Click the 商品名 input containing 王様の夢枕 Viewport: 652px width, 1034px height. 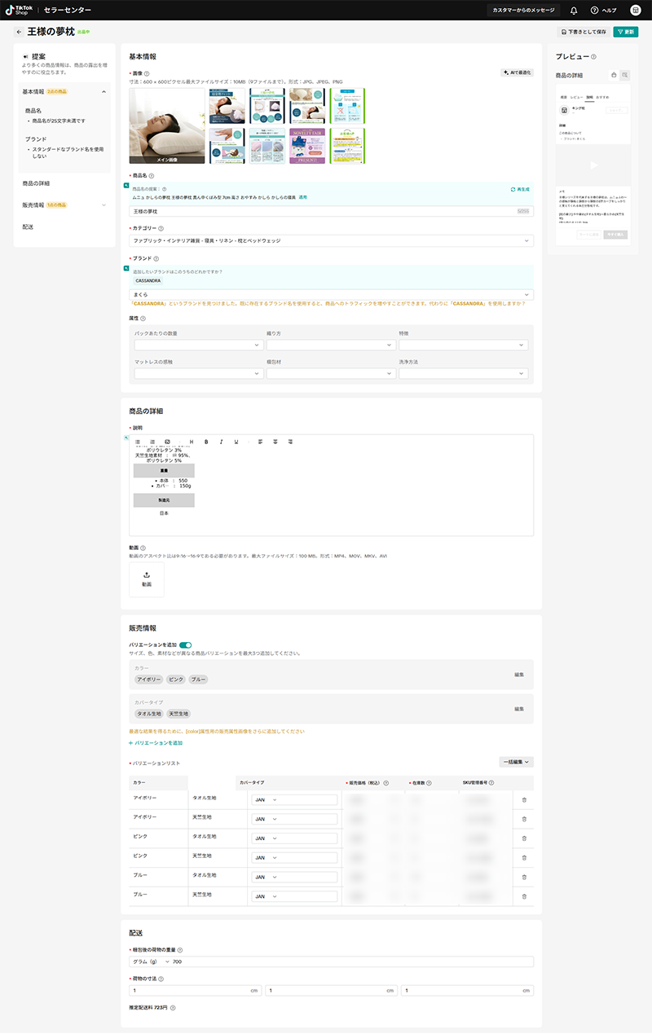pyautogui.click(x=332, y=211)
